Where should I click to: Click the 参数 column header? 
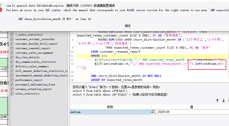pyautogui.click(x=110, y=107)
